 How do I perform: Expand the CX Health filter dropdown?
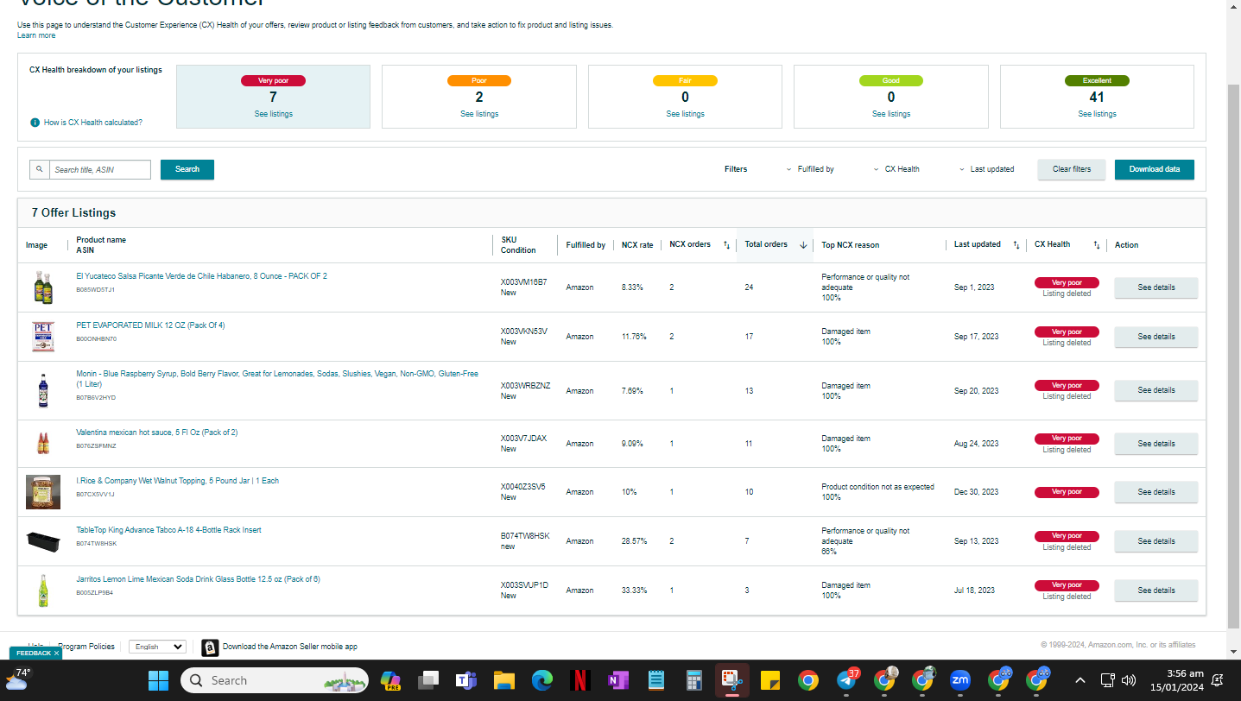[896, 169]
